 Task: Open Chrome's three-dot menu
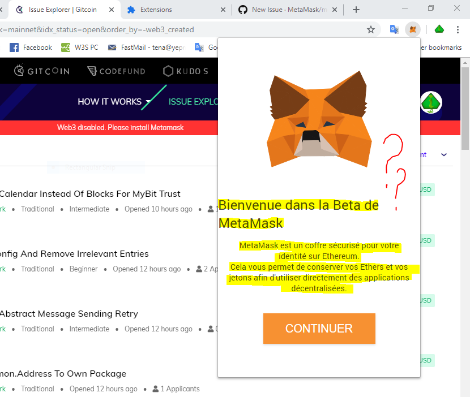(x=458, y=29)
